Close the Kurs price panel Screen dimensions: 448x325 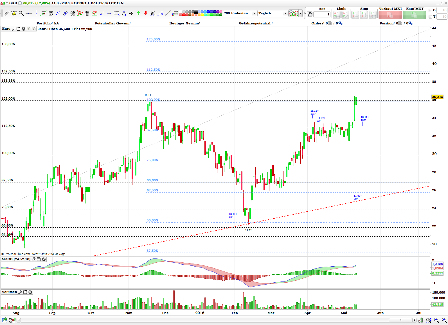point(24,29)
